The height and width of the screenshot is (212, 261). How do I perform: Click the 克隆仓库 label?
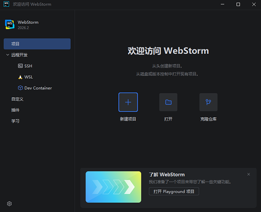tap(208, 119)
